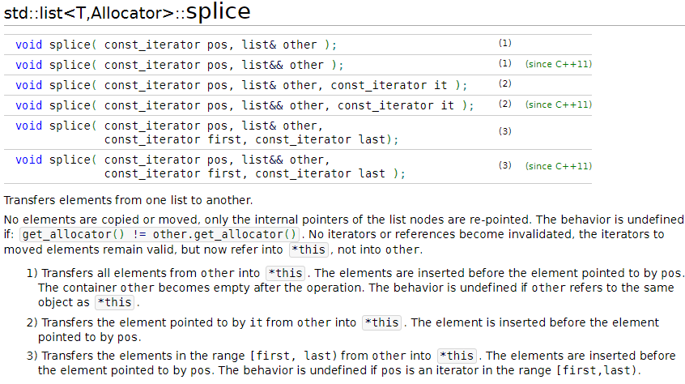Click overload (2) with const_iterator it

[x=241, y=85]
